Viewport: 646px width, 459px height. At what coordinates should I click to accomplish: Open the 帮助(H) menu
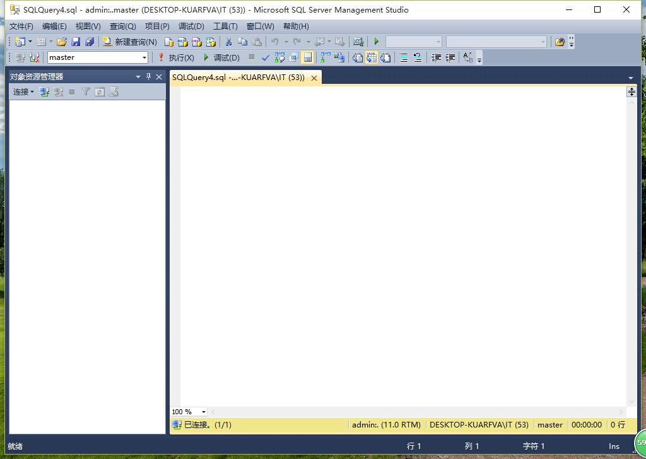[x=296, y=26]
